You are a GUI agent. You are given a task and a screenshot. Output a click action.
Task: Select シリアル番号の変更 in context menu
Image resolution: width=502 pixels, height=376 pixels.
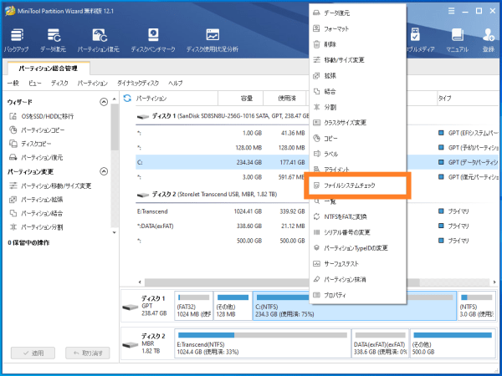[357, 232]
